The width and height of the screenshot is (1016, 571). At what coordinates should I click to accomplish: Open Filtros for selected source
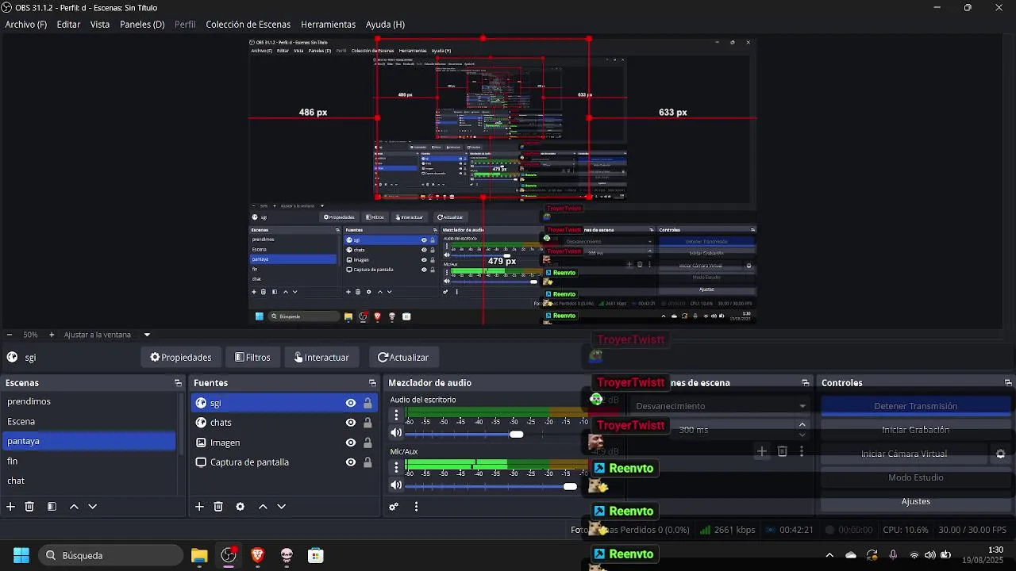coord(252,358)
